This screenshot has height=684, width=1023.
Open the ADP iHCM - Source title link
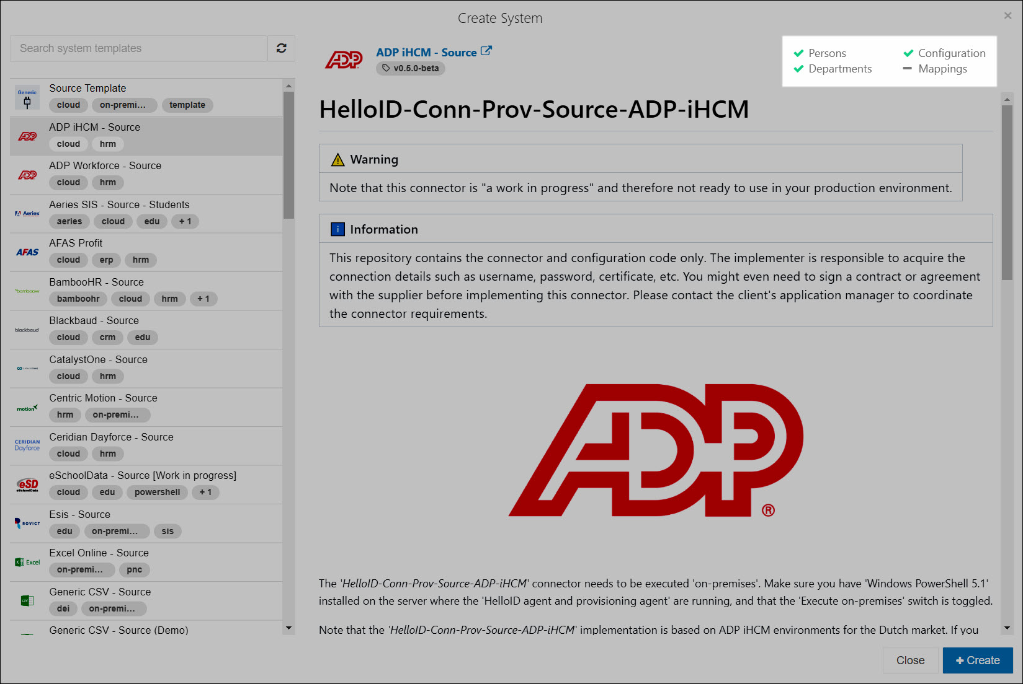tap(426, 53)
